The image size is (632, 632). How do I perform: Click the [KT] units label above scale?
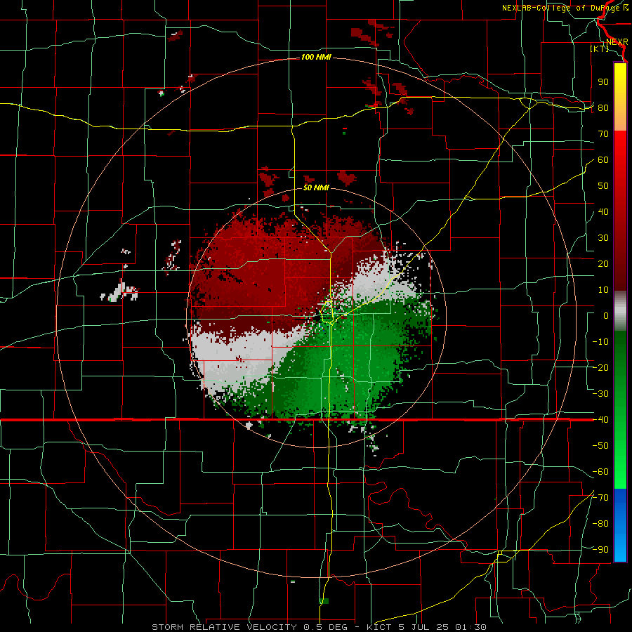tap(599, 48)
